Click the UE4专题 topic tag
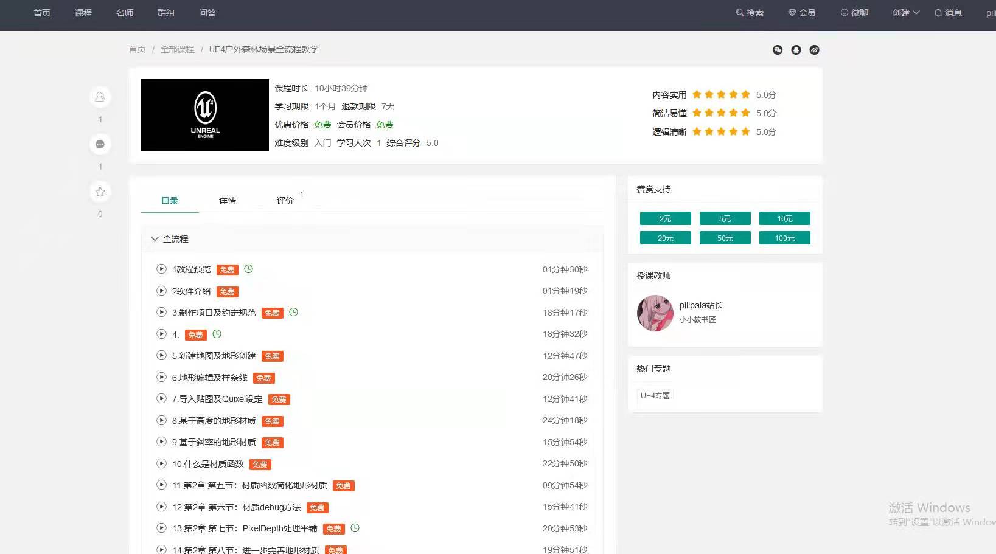This screenshot has width=996, height=554. [x=655, y=395]
